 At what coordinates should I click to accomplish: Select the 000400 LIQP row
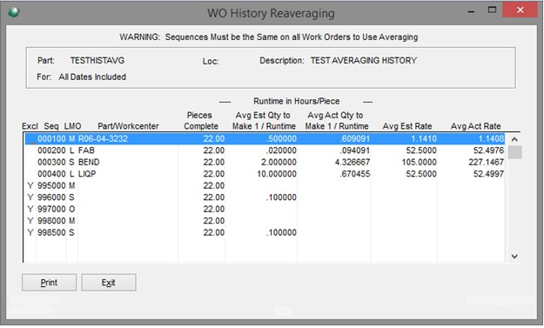pos(265,174)
